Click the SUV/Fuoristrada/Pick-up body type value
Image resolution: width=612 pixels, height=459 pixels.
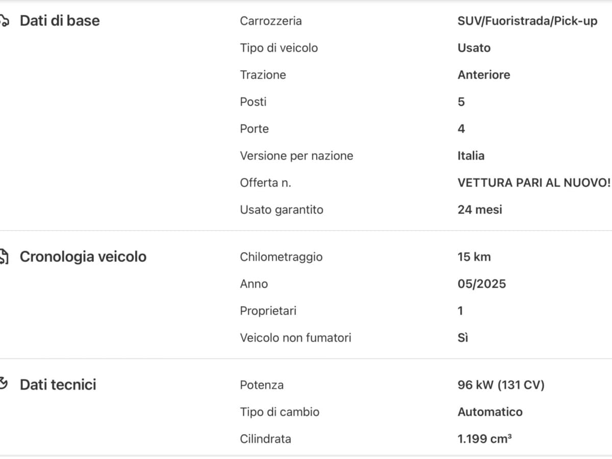pos(527,21)
